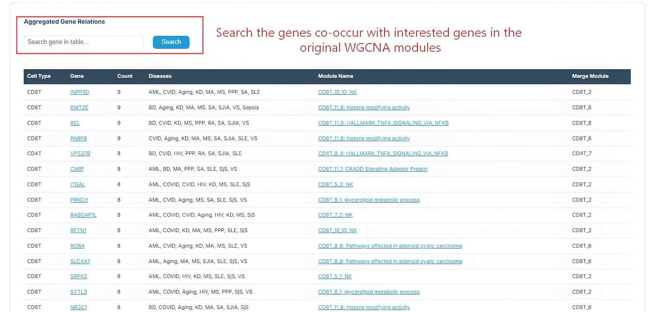
Task: Open CD8T_11_9 HALLMARK_TNFA_SIGNALING_VIA_NFKB module
Action: point(383,123)
